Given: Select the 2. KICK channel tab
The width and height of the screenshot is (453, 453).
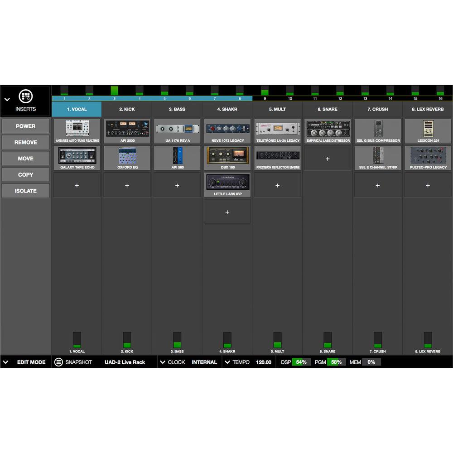Looking at the screenshot, I should 127,109.
